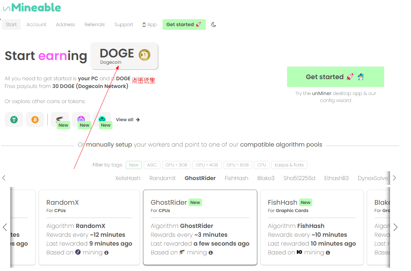This screenshot has height=271, width=411.
Task: Open the Account menu item
Action: 36,25
